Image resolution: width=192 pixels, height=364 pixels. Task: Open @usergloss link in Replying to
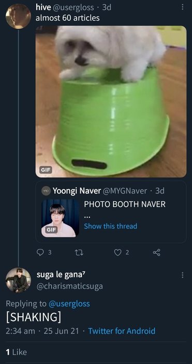(x=69, y=303)
